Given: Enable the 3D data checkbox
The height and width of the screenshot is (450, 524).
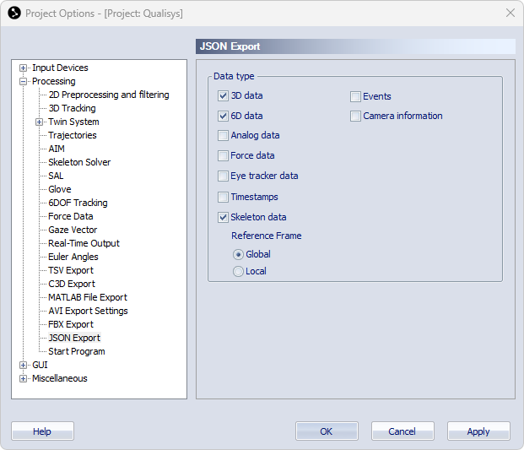Looking at the screenshot, I should (223, 96).
